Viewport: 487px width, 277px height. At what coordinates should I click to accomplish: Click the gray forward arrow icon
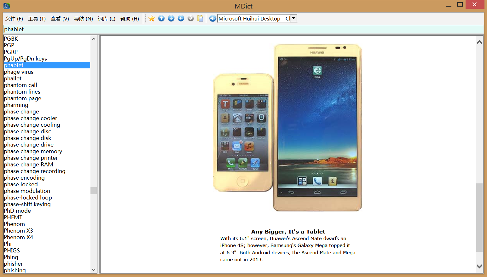(x=191, y=19)
